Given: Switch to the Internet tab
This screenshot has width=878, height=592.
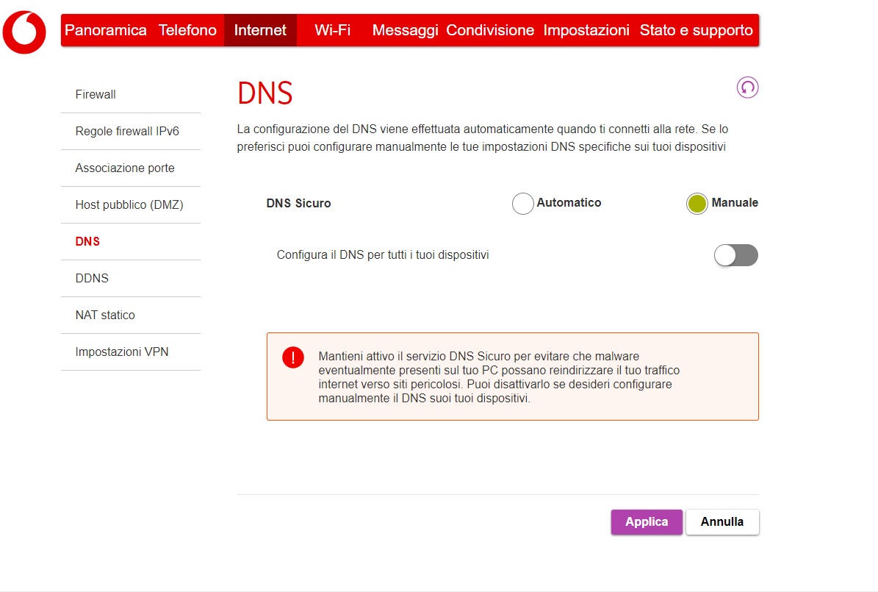Looking at the screenshot, I should pyautogui.click(x=260, y=30).
